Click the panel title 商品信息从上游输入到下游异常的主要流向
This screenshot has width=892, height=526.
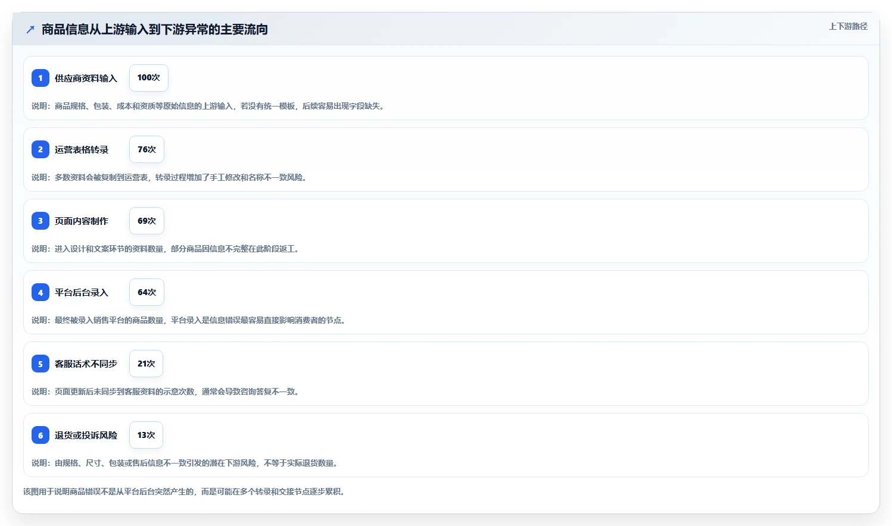pos(155,29)
